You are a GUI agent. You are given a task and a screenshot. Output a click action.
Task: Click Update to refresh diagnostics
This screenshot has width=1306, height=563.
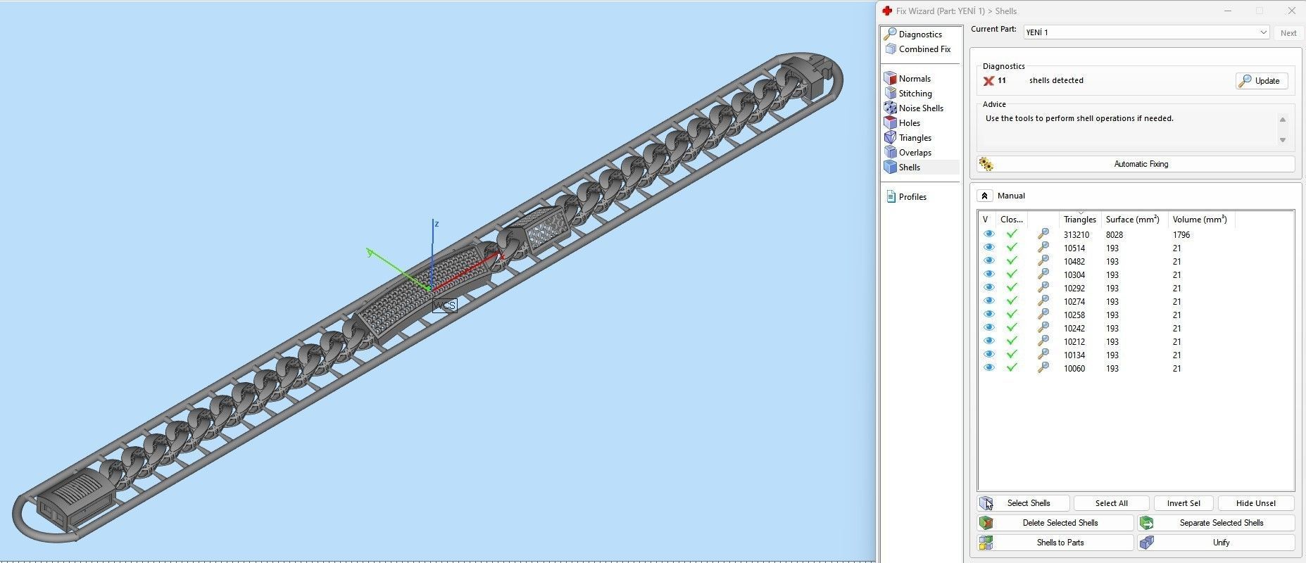click(1262, 81)
